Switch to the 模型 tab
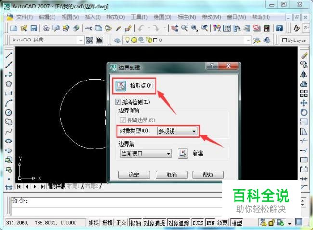 tap(56, 186)
